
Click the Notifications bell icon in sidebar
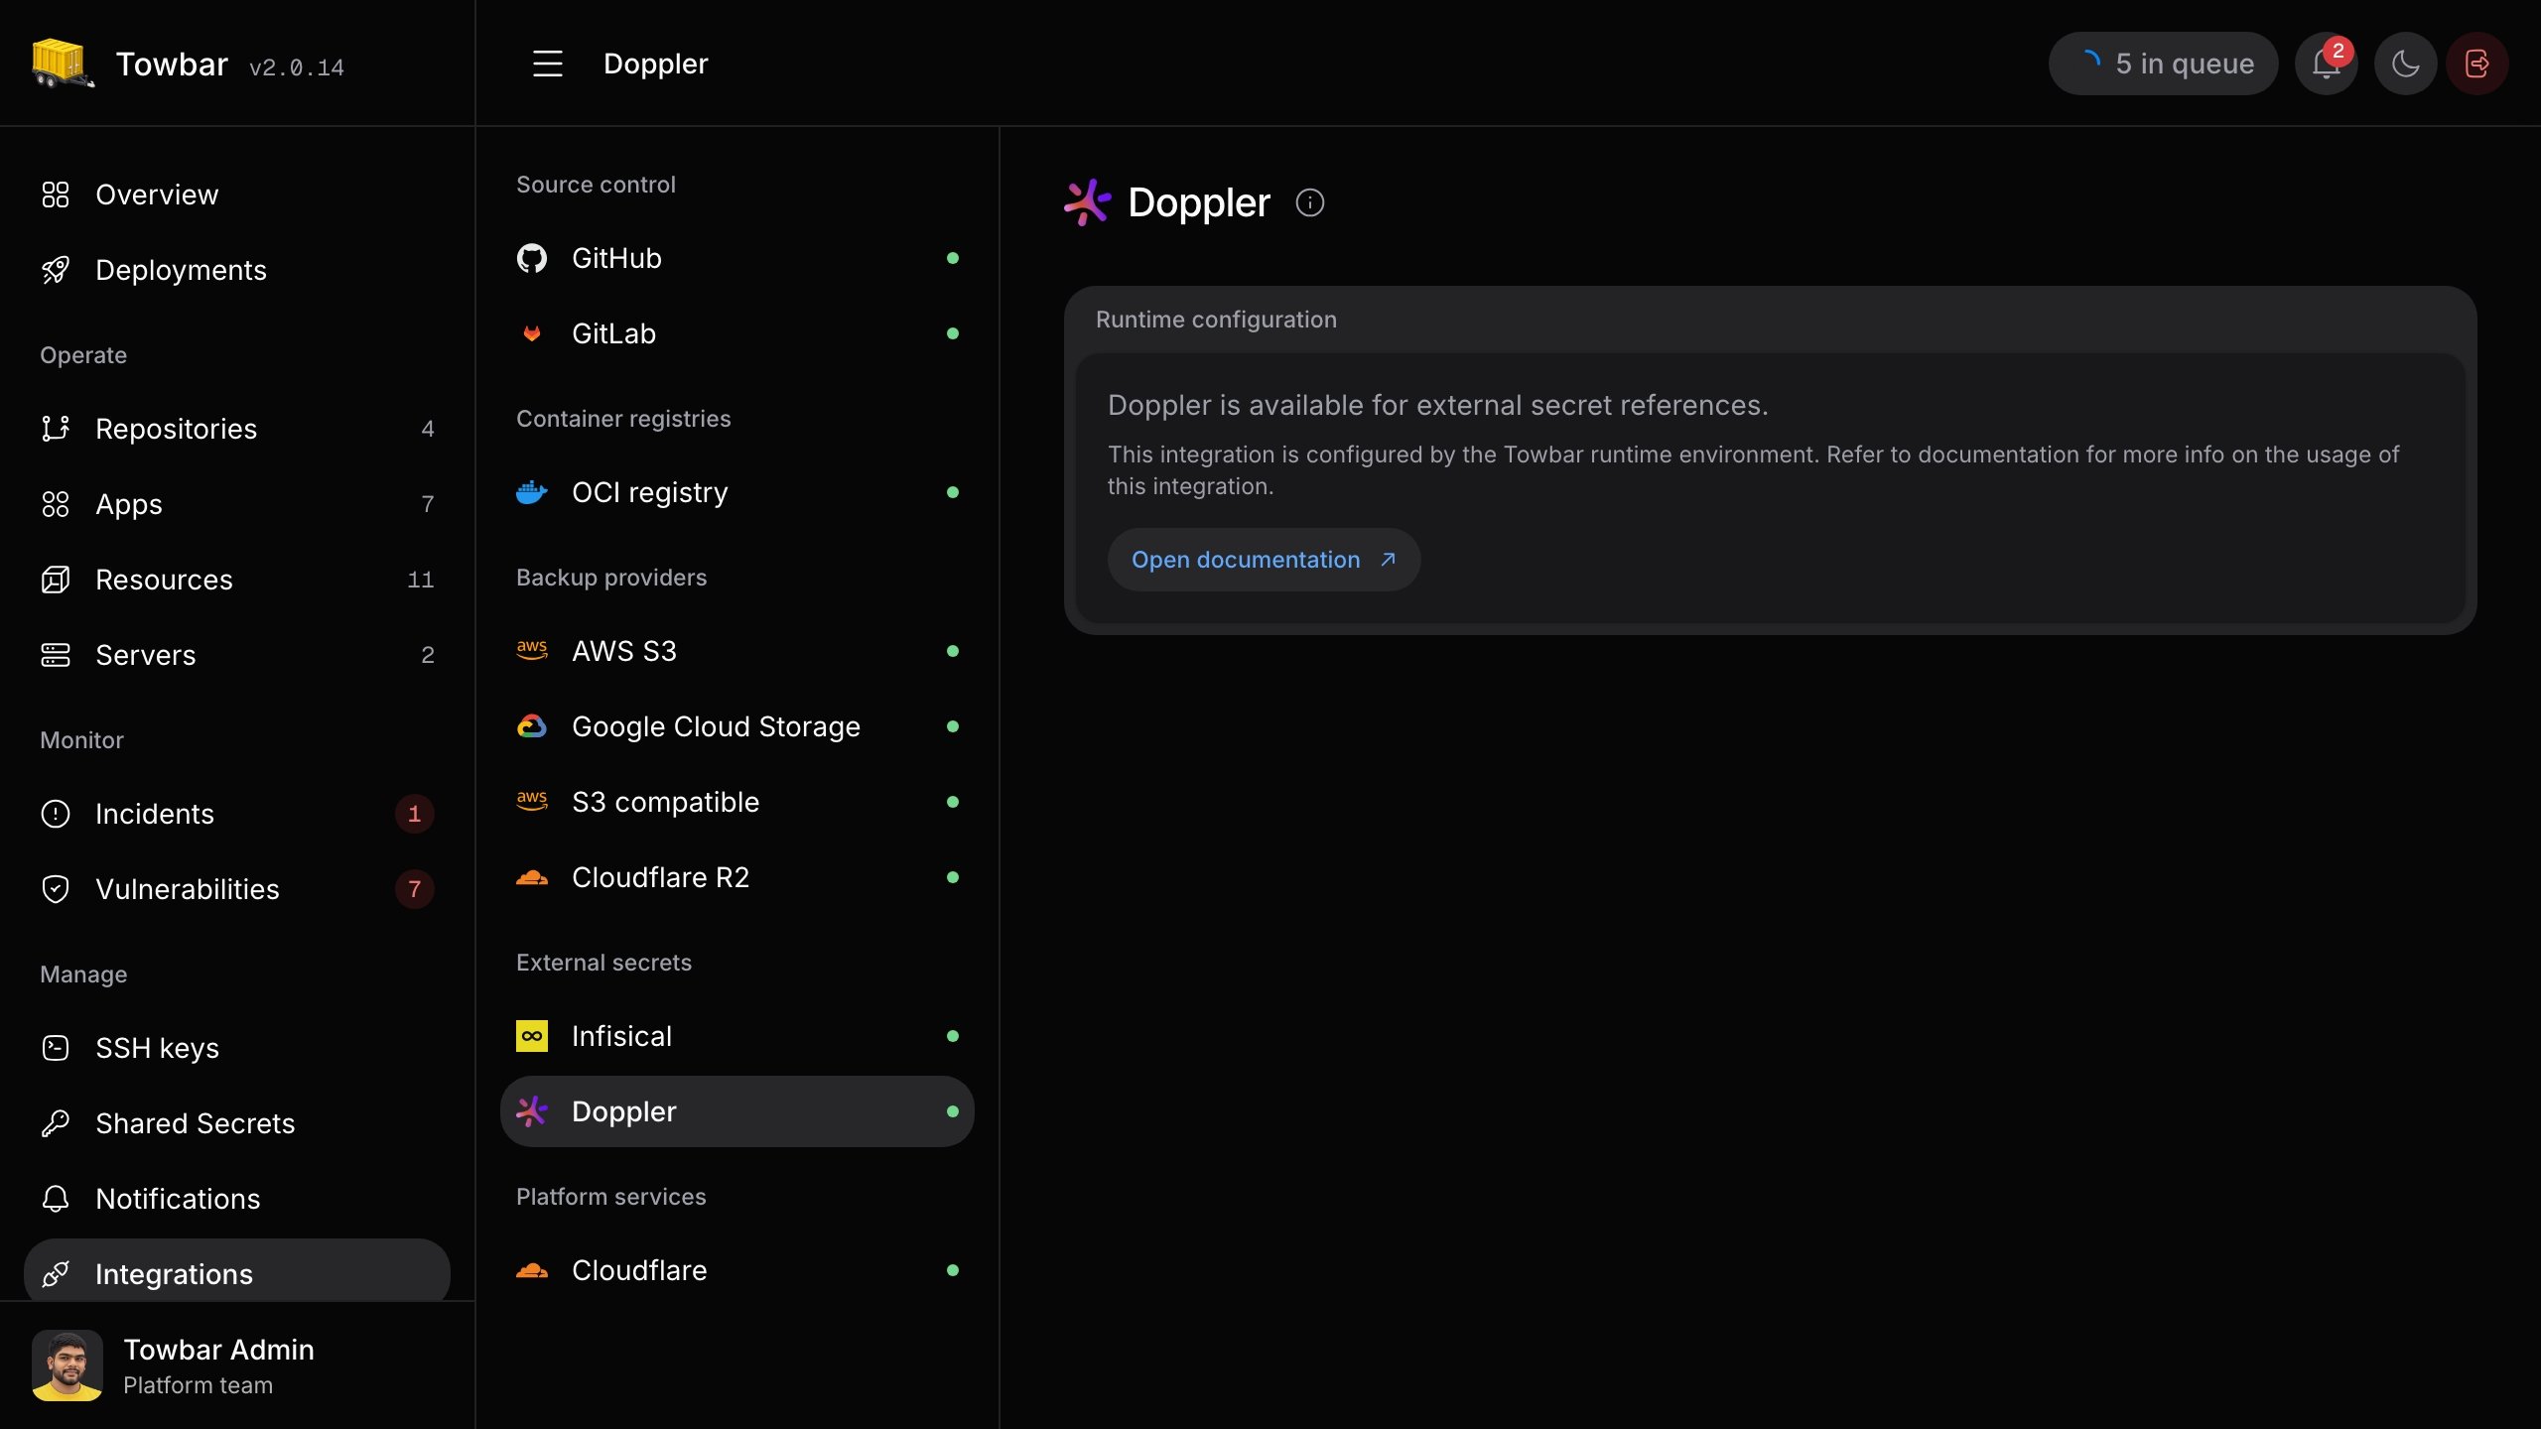click(x=56, y=1199)
